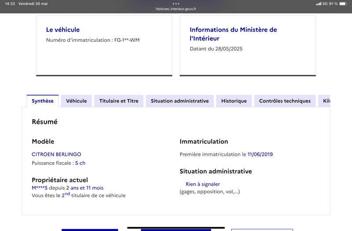This screenshot has width=352, height=231.
Task: Tap owner name M****S
Action: pyautogui.click(x=40, y=188)
